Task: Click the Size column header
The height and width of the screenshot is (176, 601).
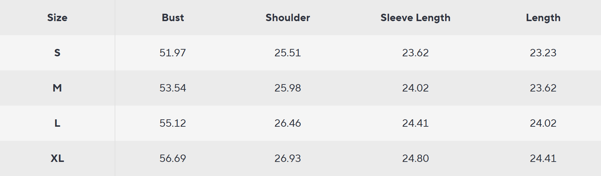Action: click(x=57, y=18)
